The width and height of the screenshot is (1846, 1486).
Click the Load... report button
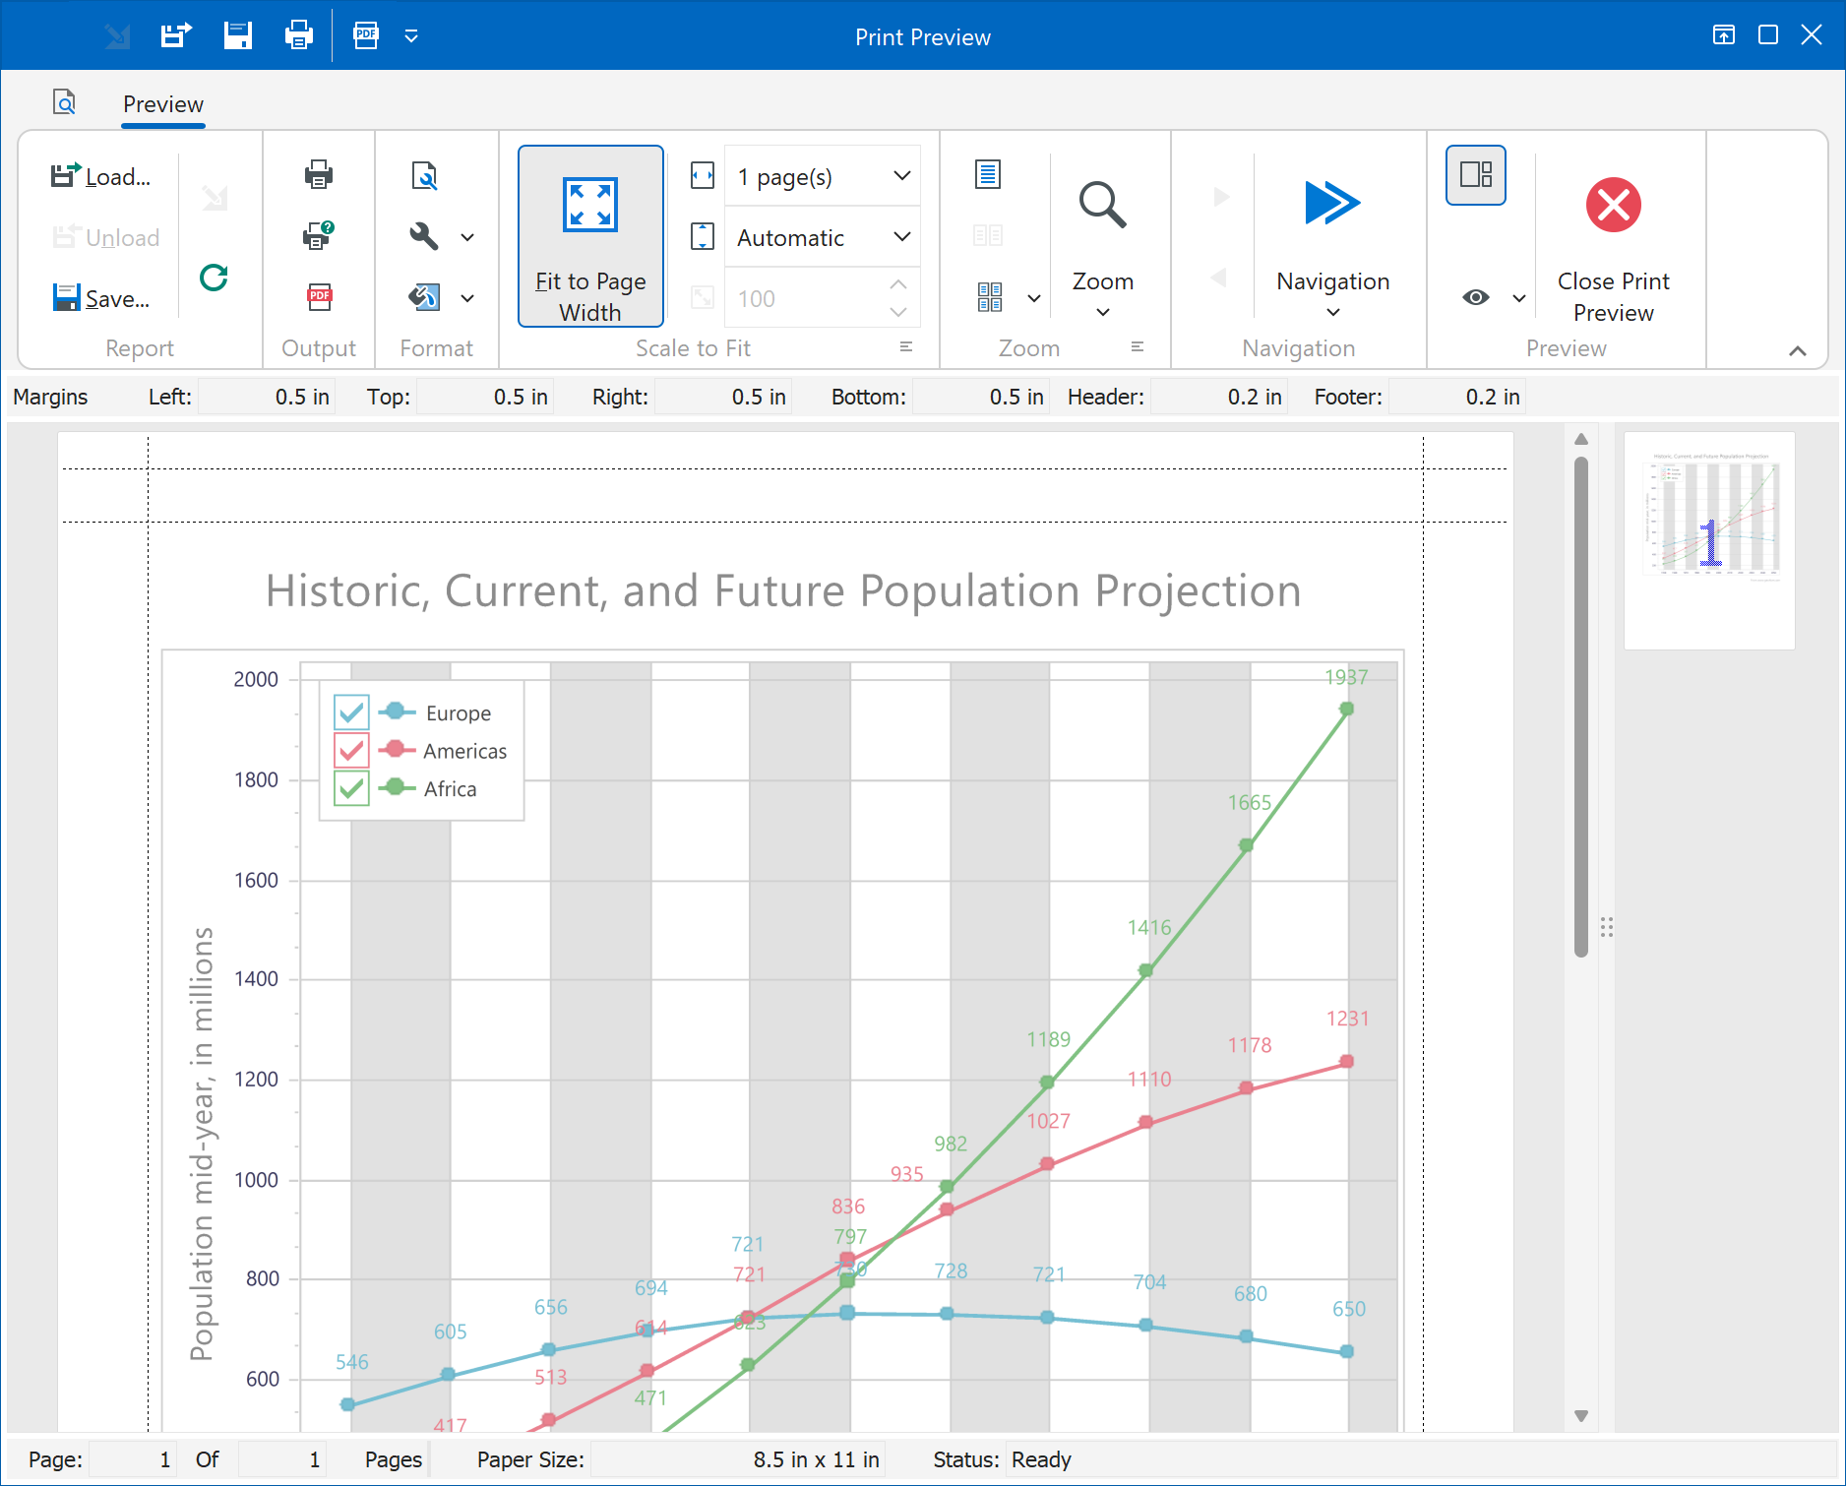pos(101,176)
